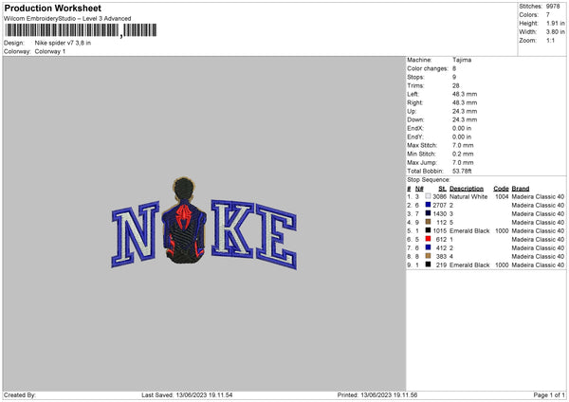Click Page 1 of 1 in footer
The image size is (569, 402).
(x=549, y=394)
